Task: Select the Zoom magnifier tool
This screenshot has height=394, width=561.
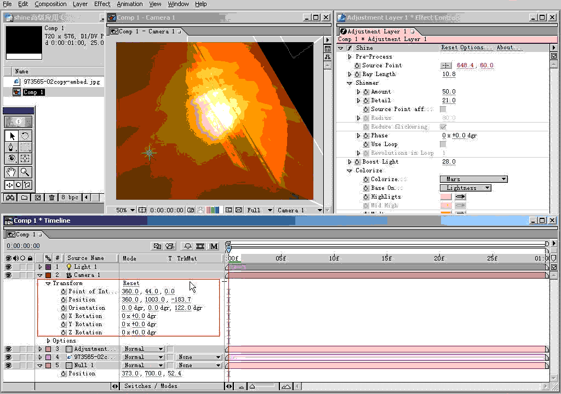Action: click(x=25, y=172)
